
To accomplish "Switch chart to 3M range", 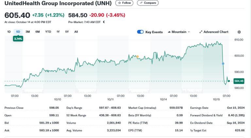I will pos(28,32).
